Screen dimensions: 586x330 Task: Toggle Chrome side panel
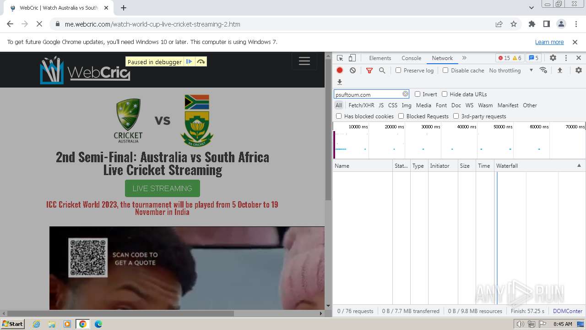pos(547,24)
